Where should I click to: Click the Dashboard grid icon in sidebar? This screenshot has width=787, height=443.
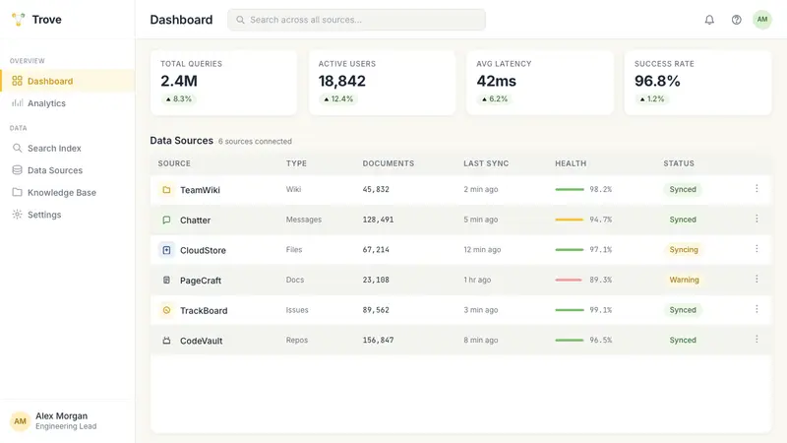coord(17,81)
